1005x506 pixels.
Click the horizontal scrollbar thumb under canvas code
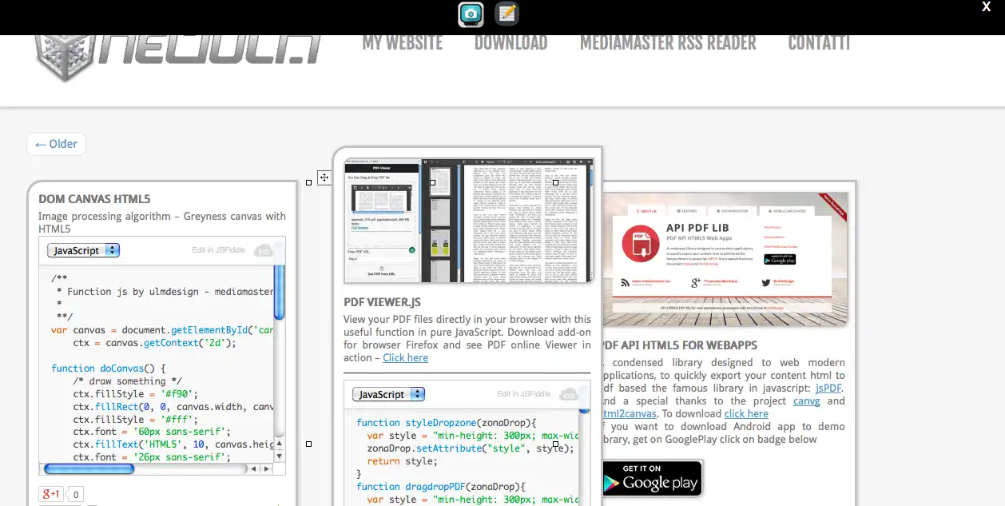click(x=89, y=469)
